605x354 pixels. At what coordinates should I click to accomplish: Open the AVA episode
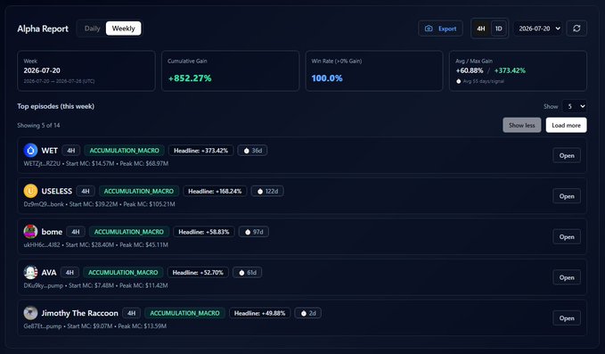[567, 277]
